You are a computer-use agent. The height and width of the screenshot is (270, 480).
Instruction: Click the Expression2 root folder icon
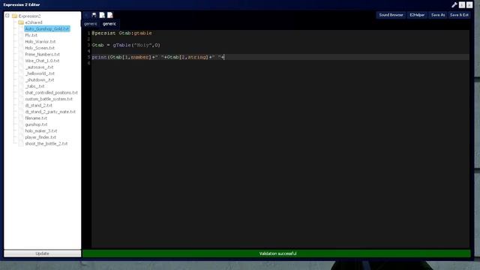14,16
